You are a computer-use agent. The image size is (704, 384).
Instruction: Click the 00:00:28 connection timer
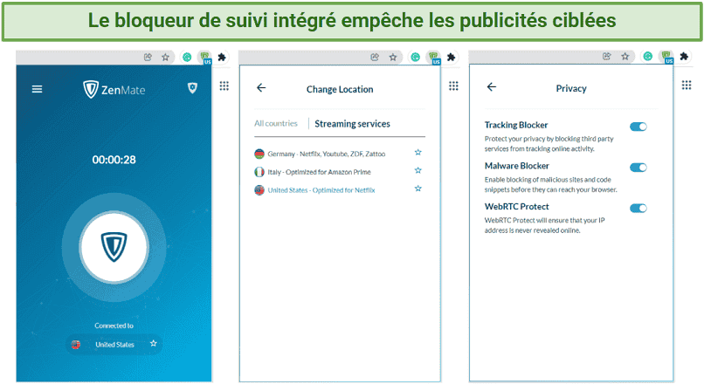pyautogui.click(x=114, y=160)
